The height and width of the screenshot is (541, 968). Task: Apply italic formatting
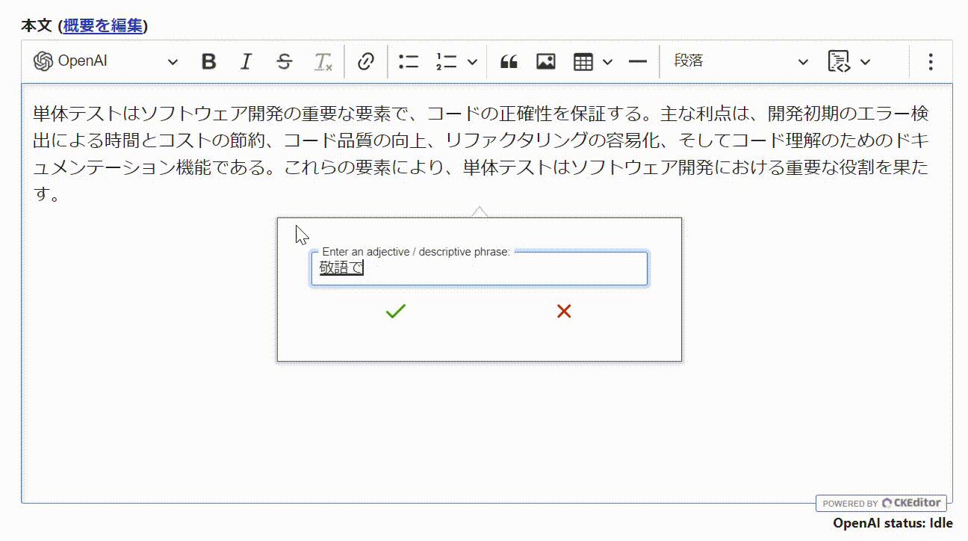pyautogui.click(x=246, y=62)
